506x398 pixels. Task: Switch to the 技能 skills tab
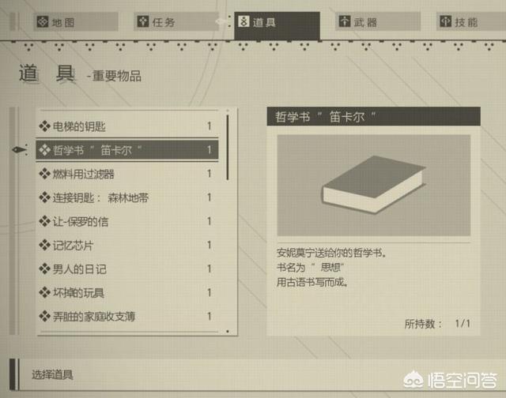click(x=471, y=22)
